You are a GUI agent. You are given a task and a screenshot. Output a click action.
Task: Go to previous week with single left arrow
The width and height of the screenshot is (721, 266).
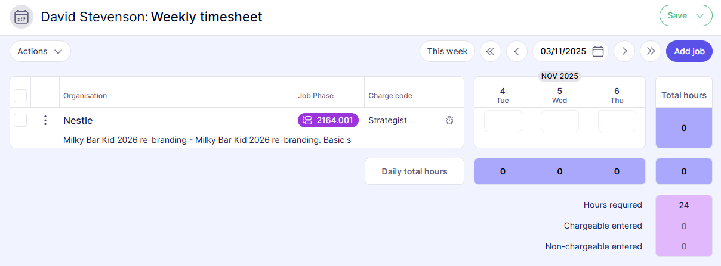pos(517,51)
